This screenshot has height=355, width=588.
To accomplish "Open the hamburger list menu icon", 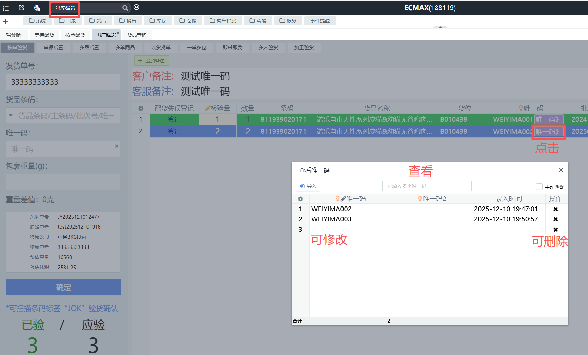I will 6,8.
